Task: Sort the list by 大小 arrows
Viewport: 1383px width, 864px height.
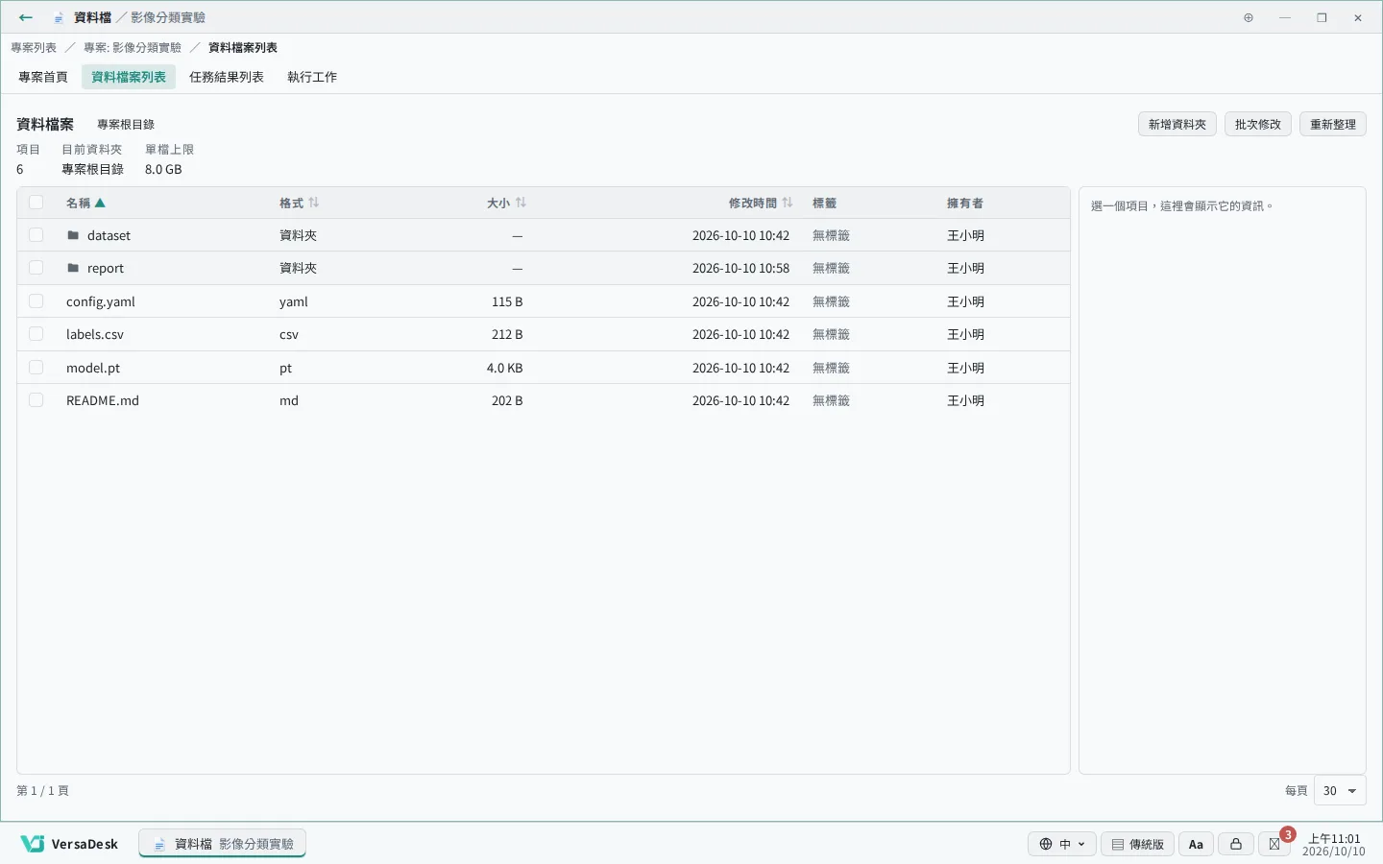Action: click(x=521, y=203)
